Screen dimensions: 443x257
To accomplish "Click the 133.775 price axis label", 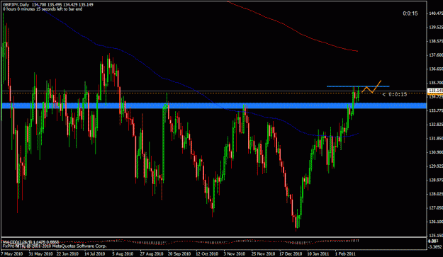I will coord(436,110).
